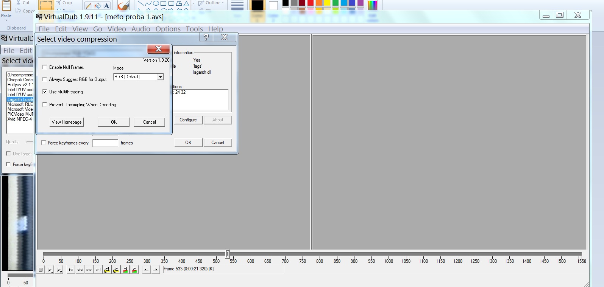Set selection start mark-in
The image size is (604, 287).
point(146,270)
